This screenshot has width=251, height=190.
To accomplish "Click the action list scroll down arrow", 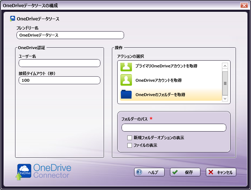I will pyautogui.click(x=225, y=99).
